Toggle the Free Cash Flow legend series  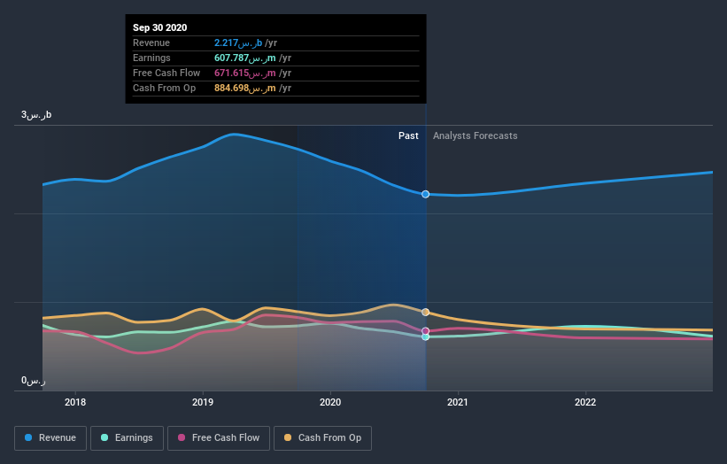click(x=219, y=438)
